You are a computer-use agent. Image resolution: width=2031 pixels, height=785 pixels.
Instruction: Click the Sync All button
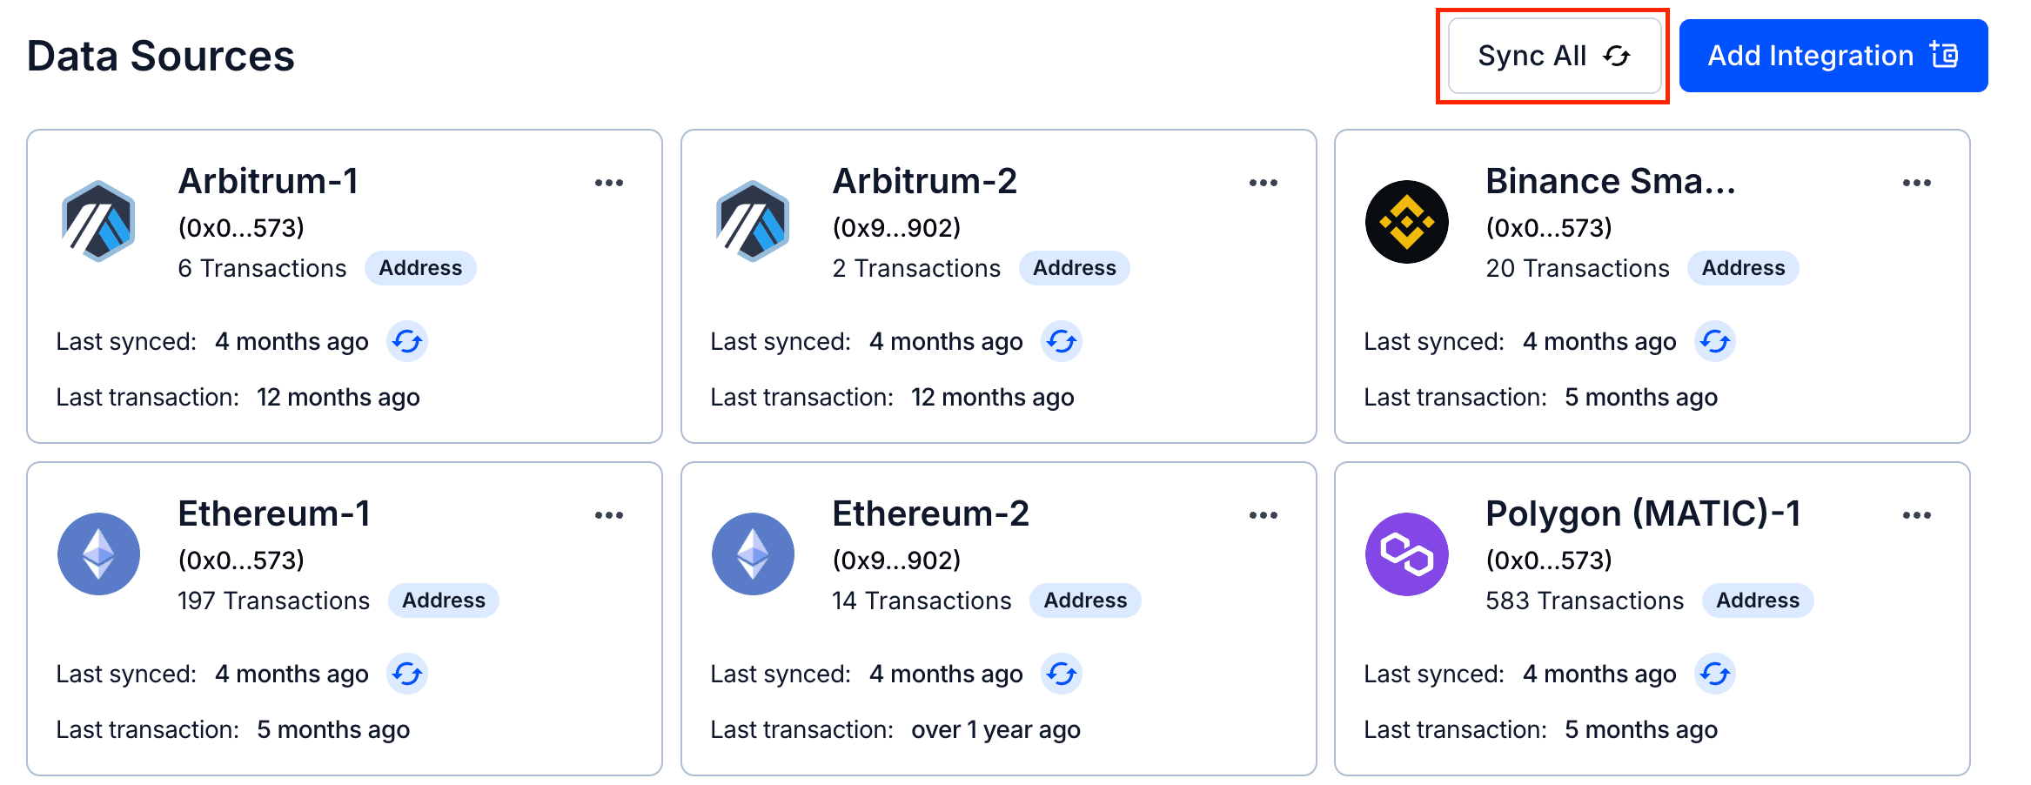pos(1553,56)
